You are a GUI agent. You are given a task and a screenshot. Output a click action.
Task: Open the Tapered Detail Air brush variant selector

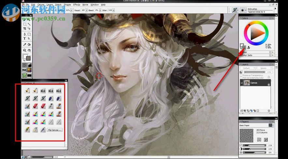point(243,10)
